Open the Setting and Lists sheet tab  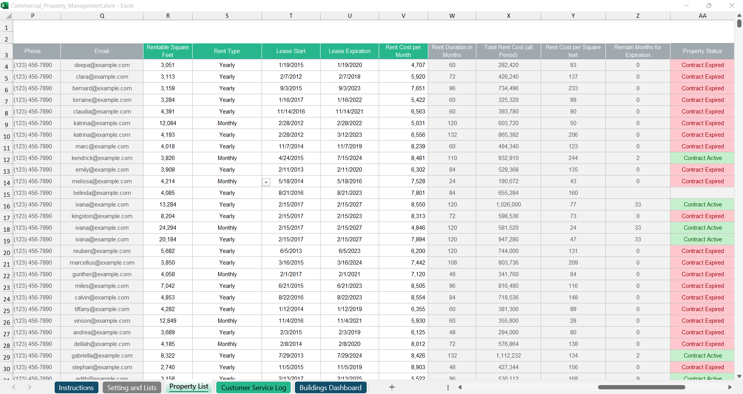(132, 387)
